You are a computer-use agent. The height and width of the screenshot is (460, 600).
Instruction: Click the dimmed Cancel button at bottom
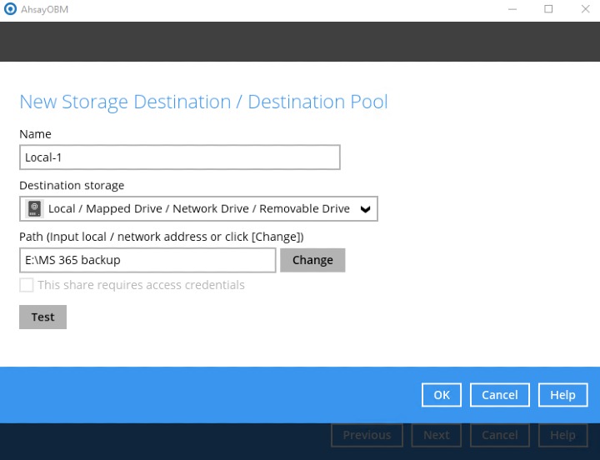pyautogui.click(x=500, y=435)
